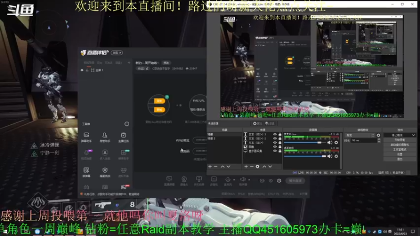Select third scene tab in Douyu companion
Image resolution: width=420 pixels, height=236 pixels.
[109, 63]
